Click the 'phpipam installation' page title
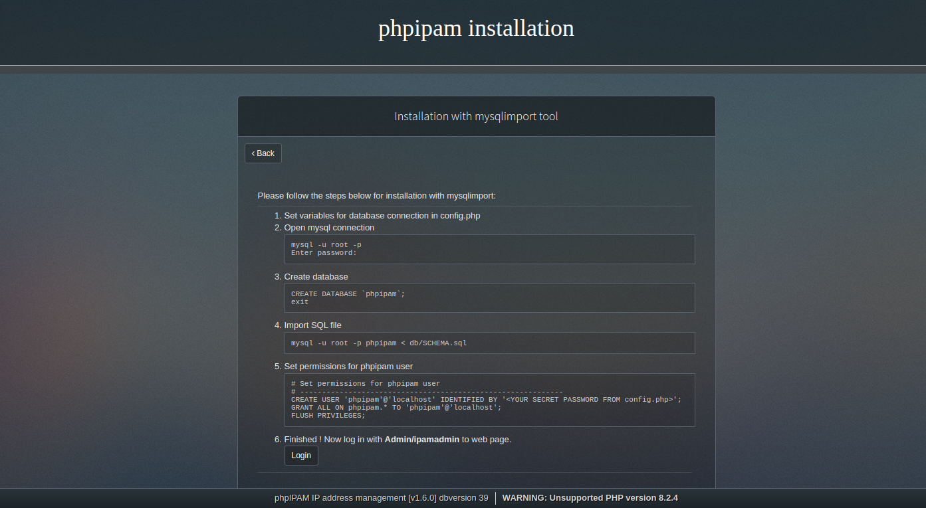The width and height of the screenshot is (926, 508). (x=476, y=29)
